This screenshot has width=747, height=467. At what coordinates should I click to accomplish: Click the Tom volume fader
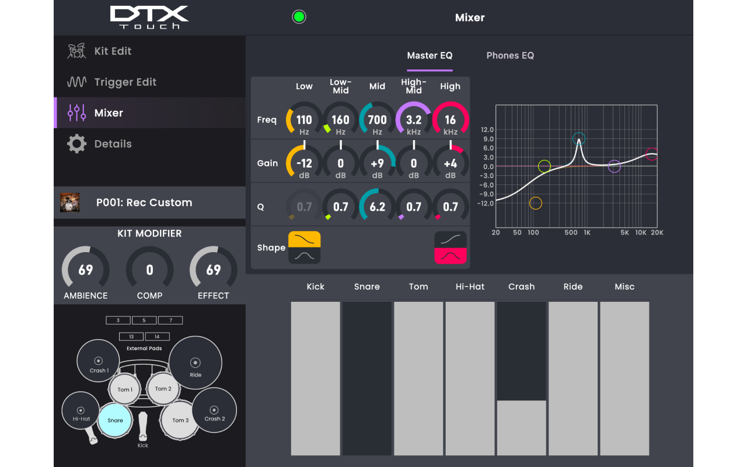coord(418,378)
